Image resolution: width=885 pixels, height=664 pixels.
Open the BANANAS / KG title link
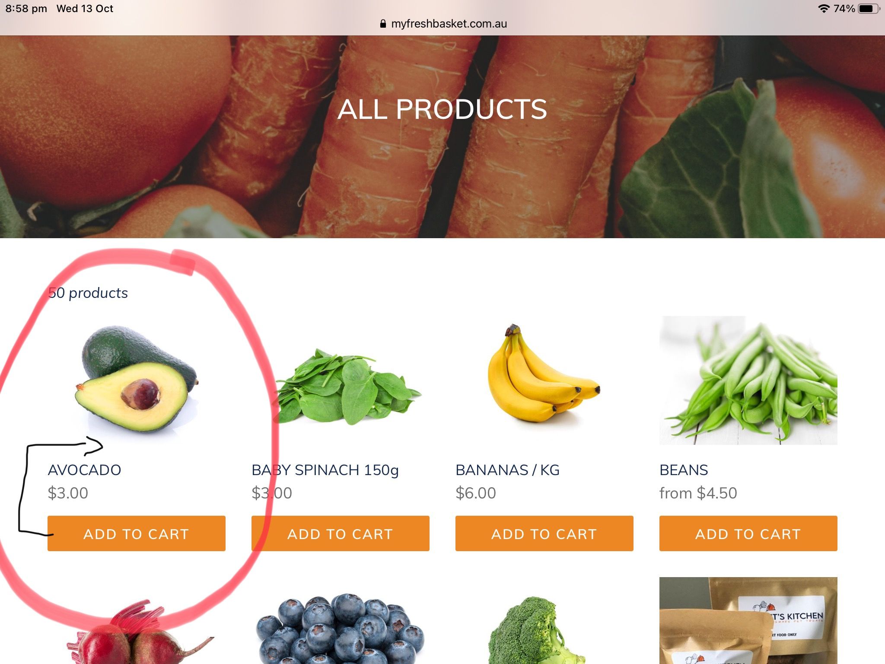pos(507,470)
